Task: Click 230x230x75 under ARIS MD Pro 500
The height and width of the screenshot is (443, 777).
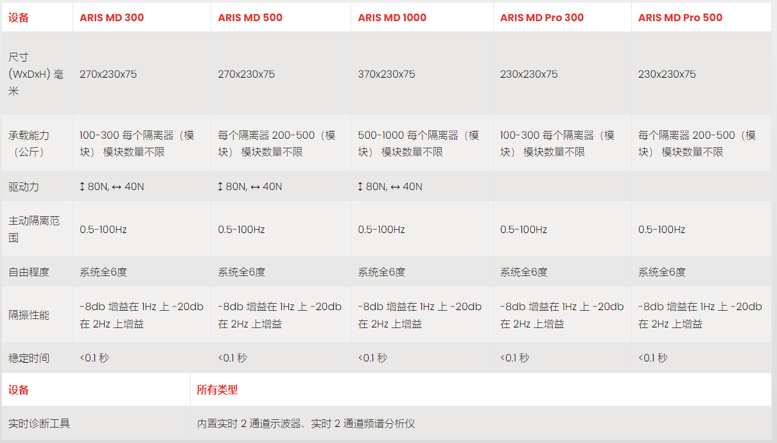Action: pos(667,74)
